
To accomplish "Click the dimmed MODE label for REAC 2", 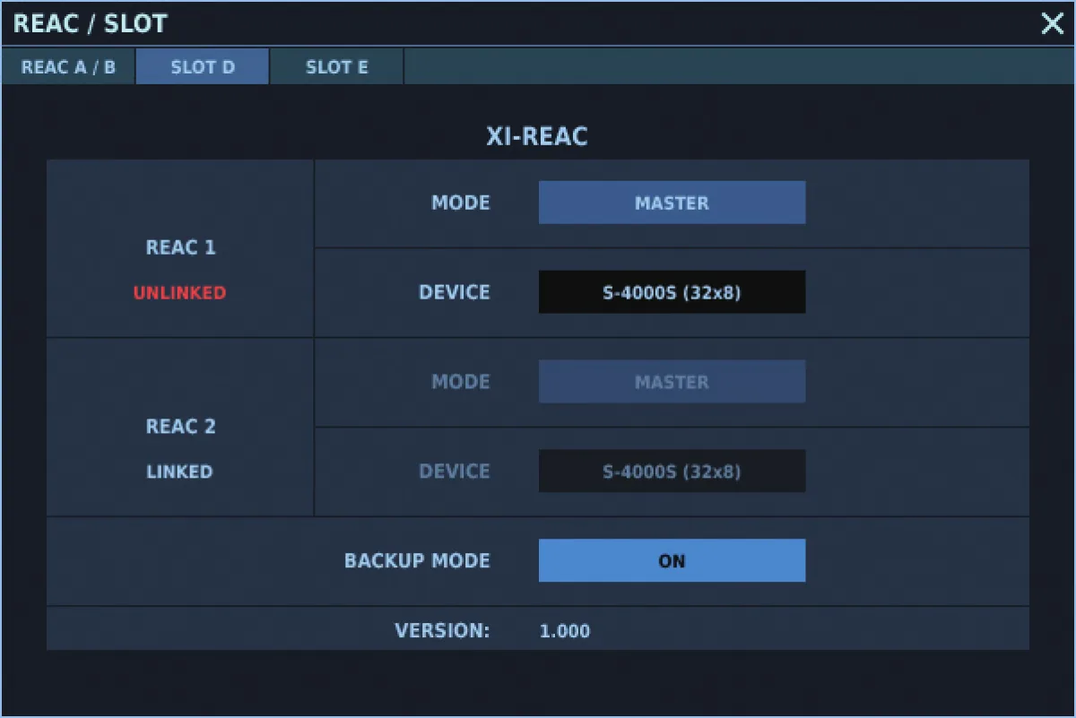I will click(x=461, y=382).
